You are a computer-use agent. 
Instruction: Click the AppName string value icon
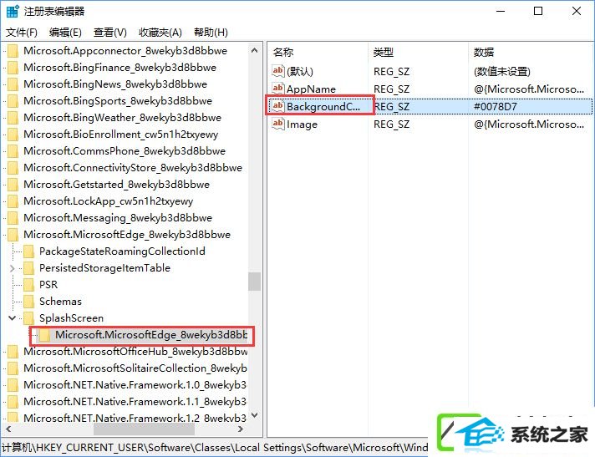(x=277, y=89)
